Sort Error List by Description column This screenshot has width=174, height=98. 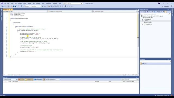(x=15, y=82)
